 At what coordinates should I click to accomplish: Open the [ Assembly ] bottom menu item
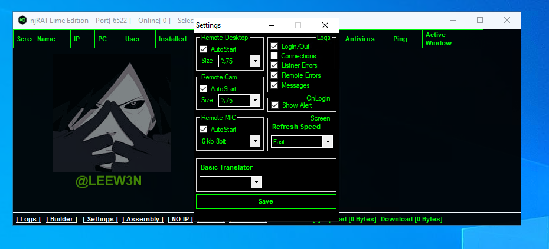pyautogui.click(x=142, y=219)
